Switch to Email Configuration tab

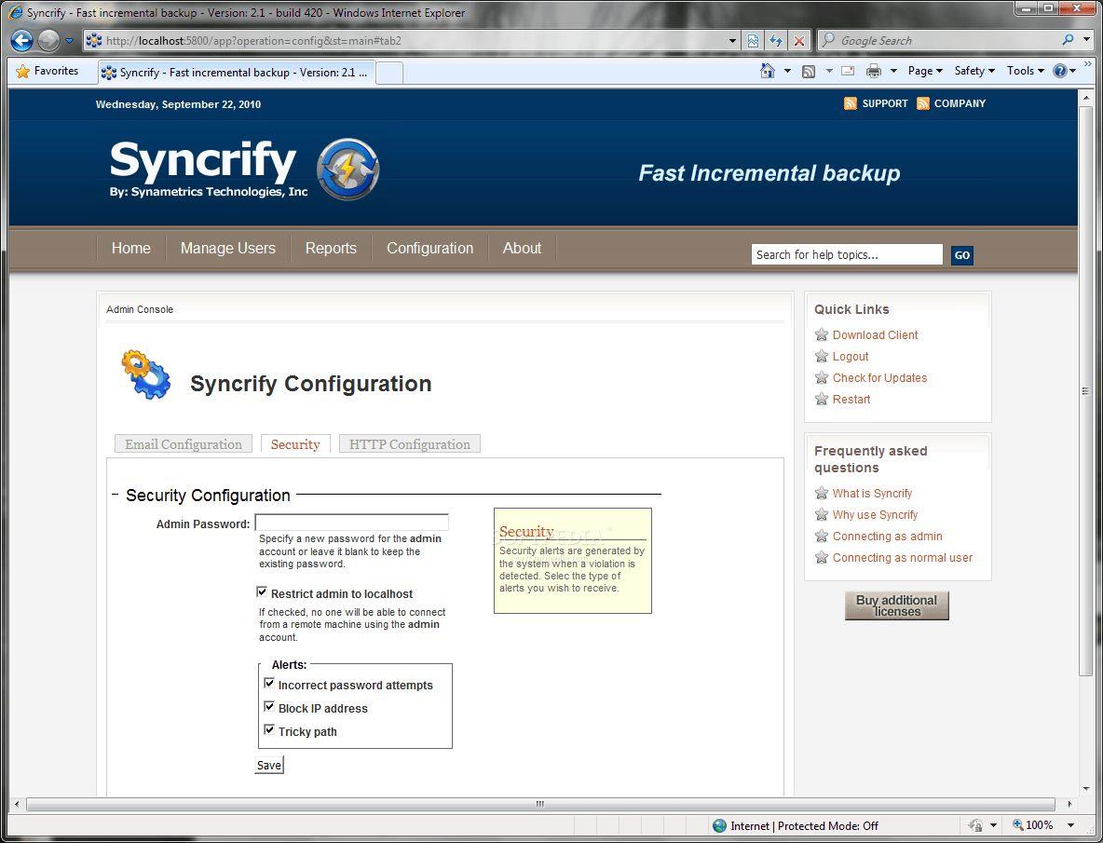pyautogui.click(x=184, y=444)
